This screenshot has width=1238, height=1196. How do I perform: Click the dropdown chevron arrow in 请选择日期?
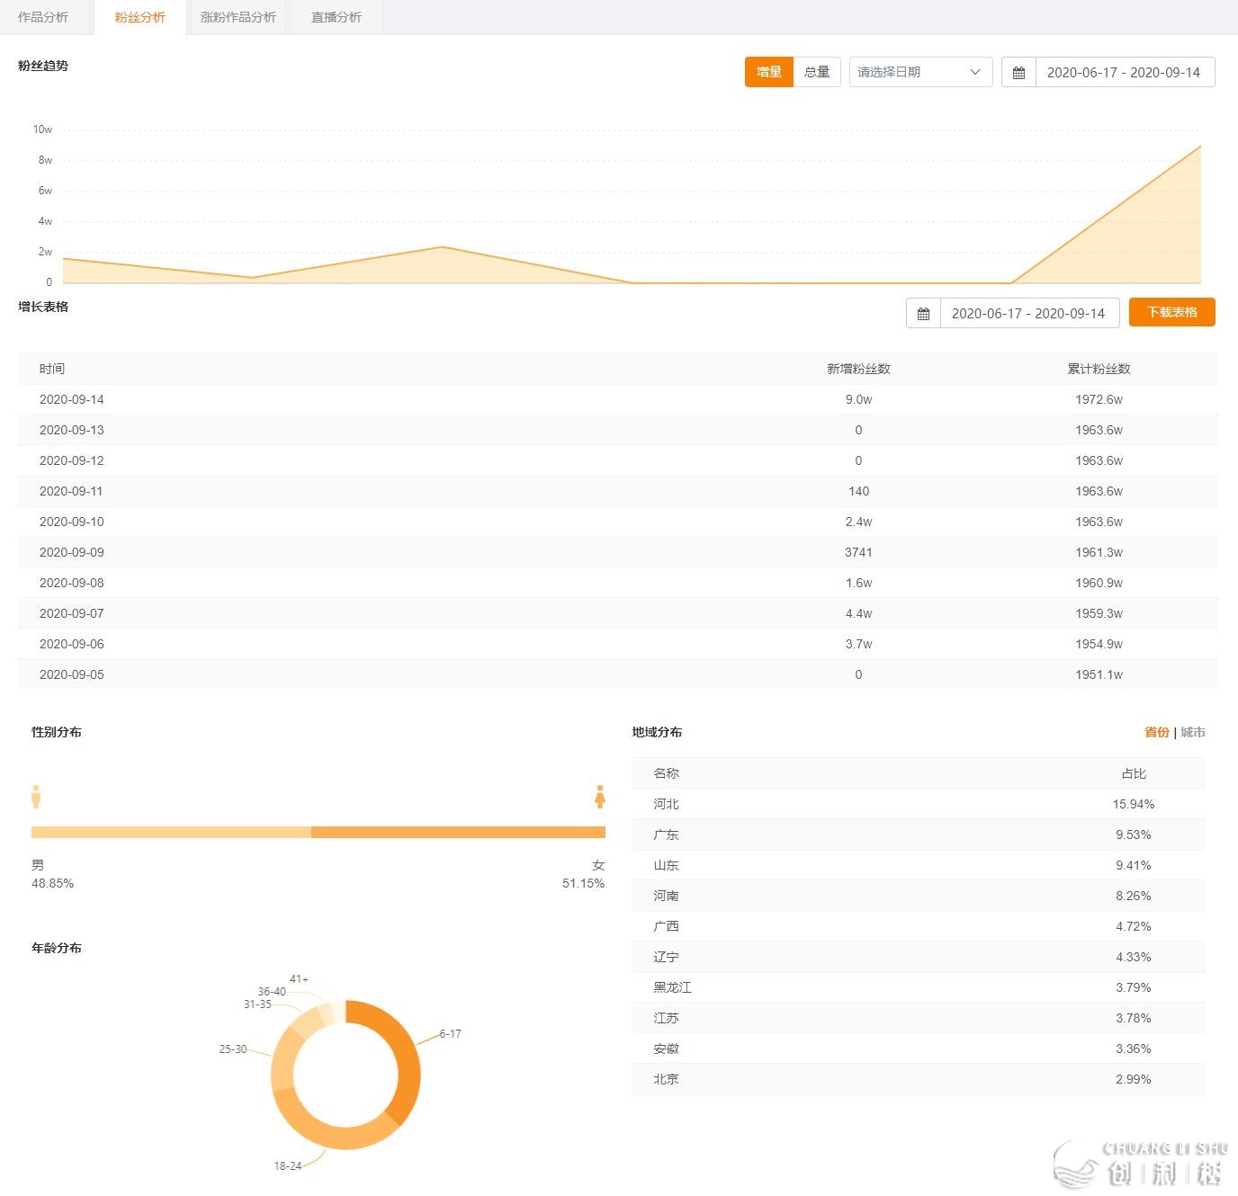975,72
